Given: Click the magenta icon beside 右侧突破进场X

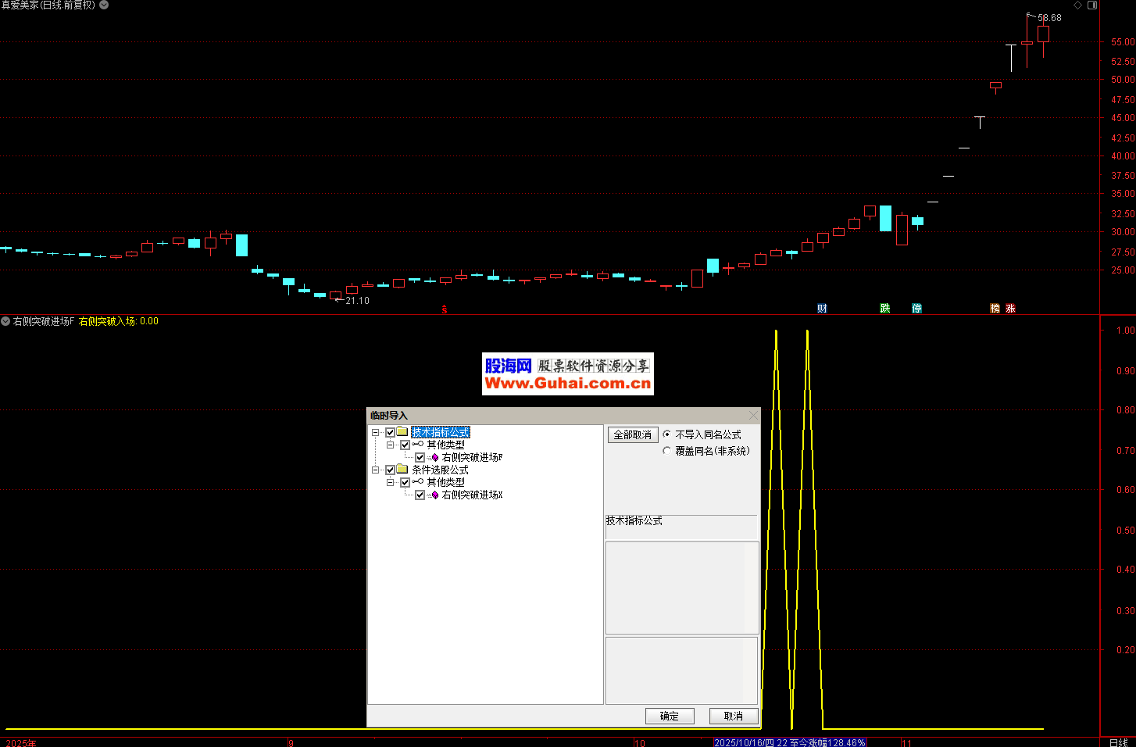Looking at the screenshot, I should pos(435,495).
